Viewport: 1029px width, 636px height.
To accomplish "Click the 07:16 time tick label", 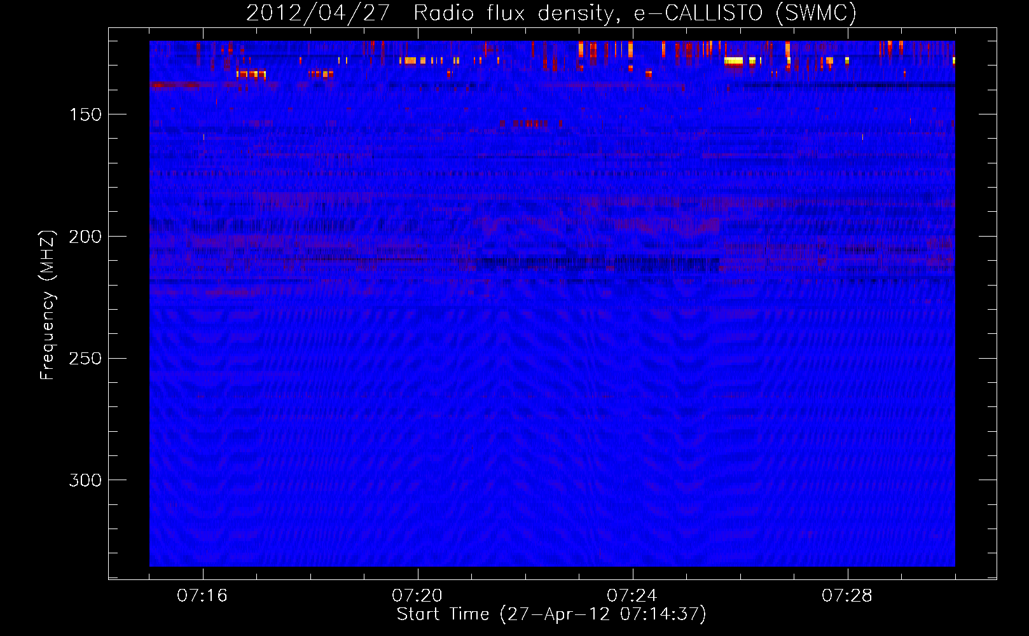I will coord(202,596).
